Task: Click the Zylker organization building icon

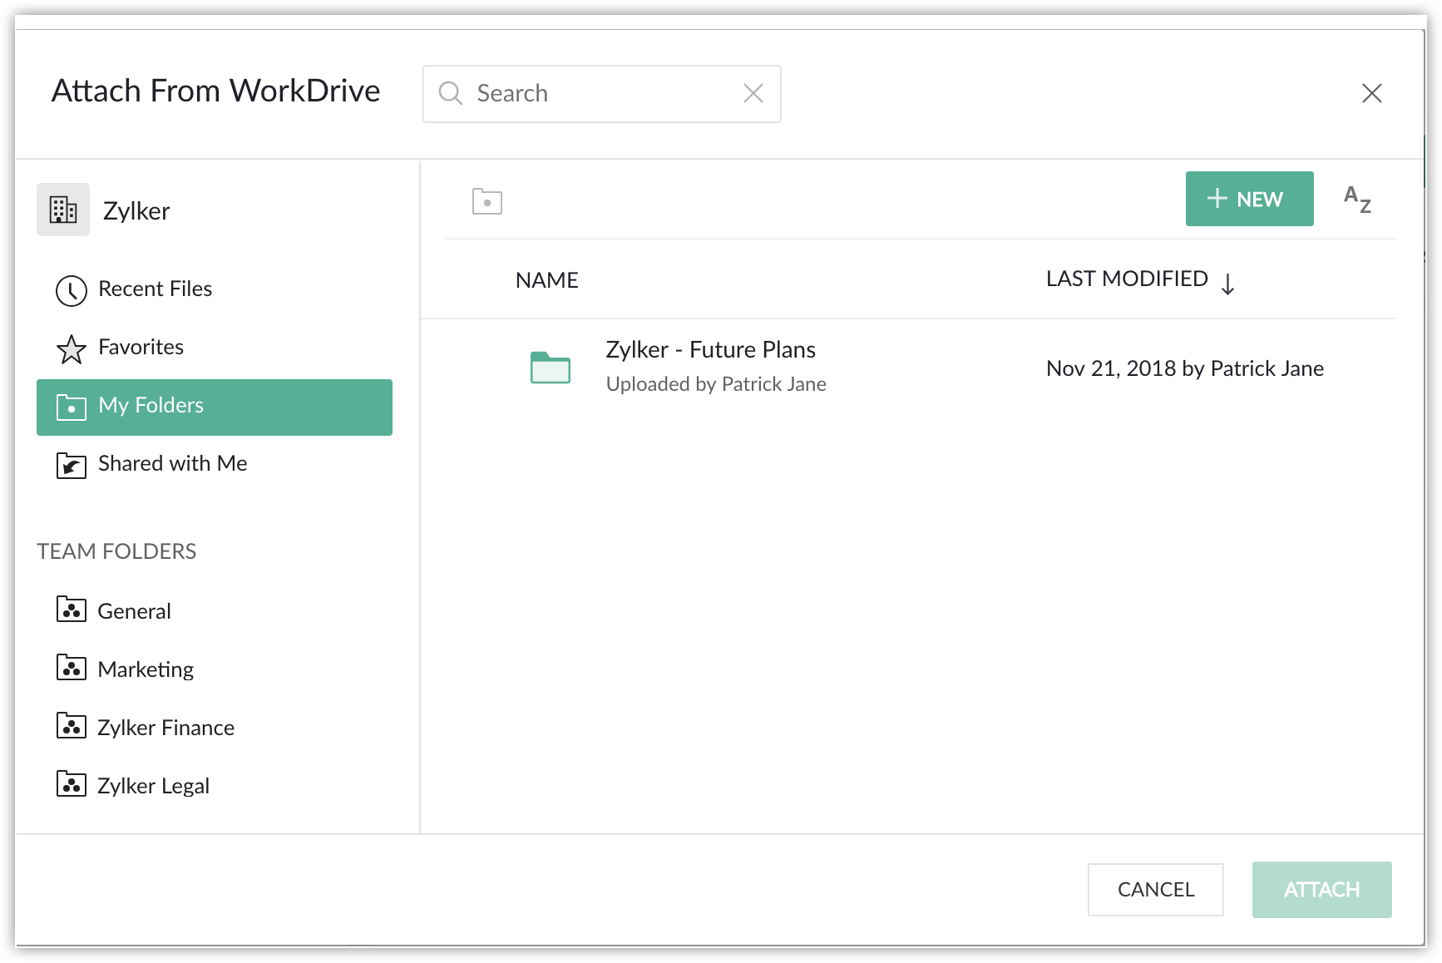Action: [63, 210]
